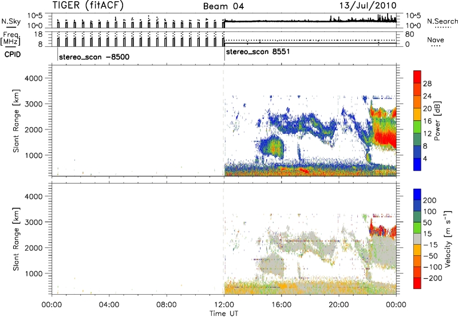Screen dimensions: 458x317
Task: Pick the yellow segment of Power colorbar
Action: coord(417,114)
